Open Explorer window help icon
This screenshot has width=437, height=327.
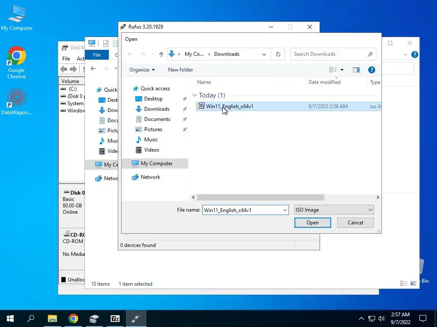[414, 55]
